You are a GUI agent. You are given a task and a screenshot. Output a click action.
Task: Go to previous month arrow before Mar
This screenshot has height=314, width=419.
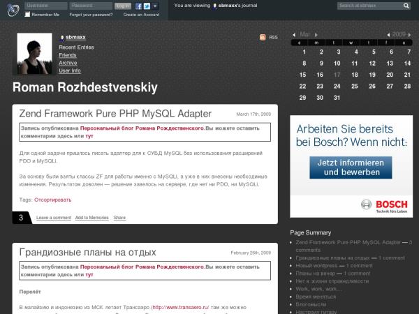(294, 35)
